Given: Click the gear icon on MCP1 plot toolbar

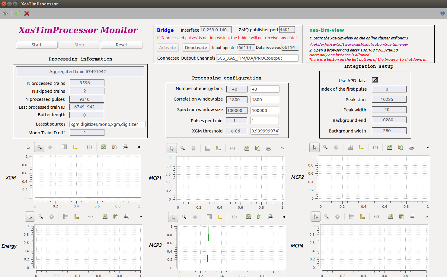Looking at the screenshot, I should point(193,148).
